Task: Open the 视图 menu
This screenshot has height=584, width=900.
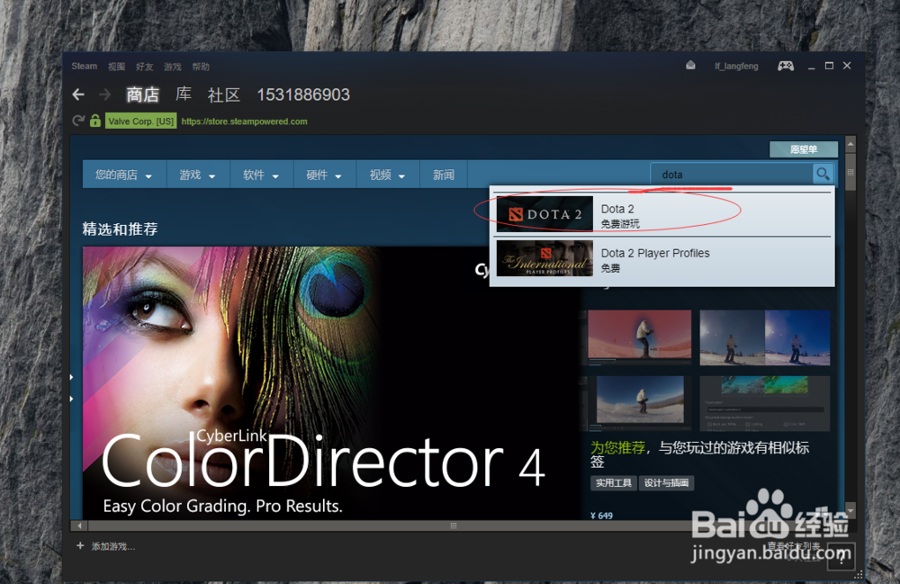Action: tap(116, 67)
